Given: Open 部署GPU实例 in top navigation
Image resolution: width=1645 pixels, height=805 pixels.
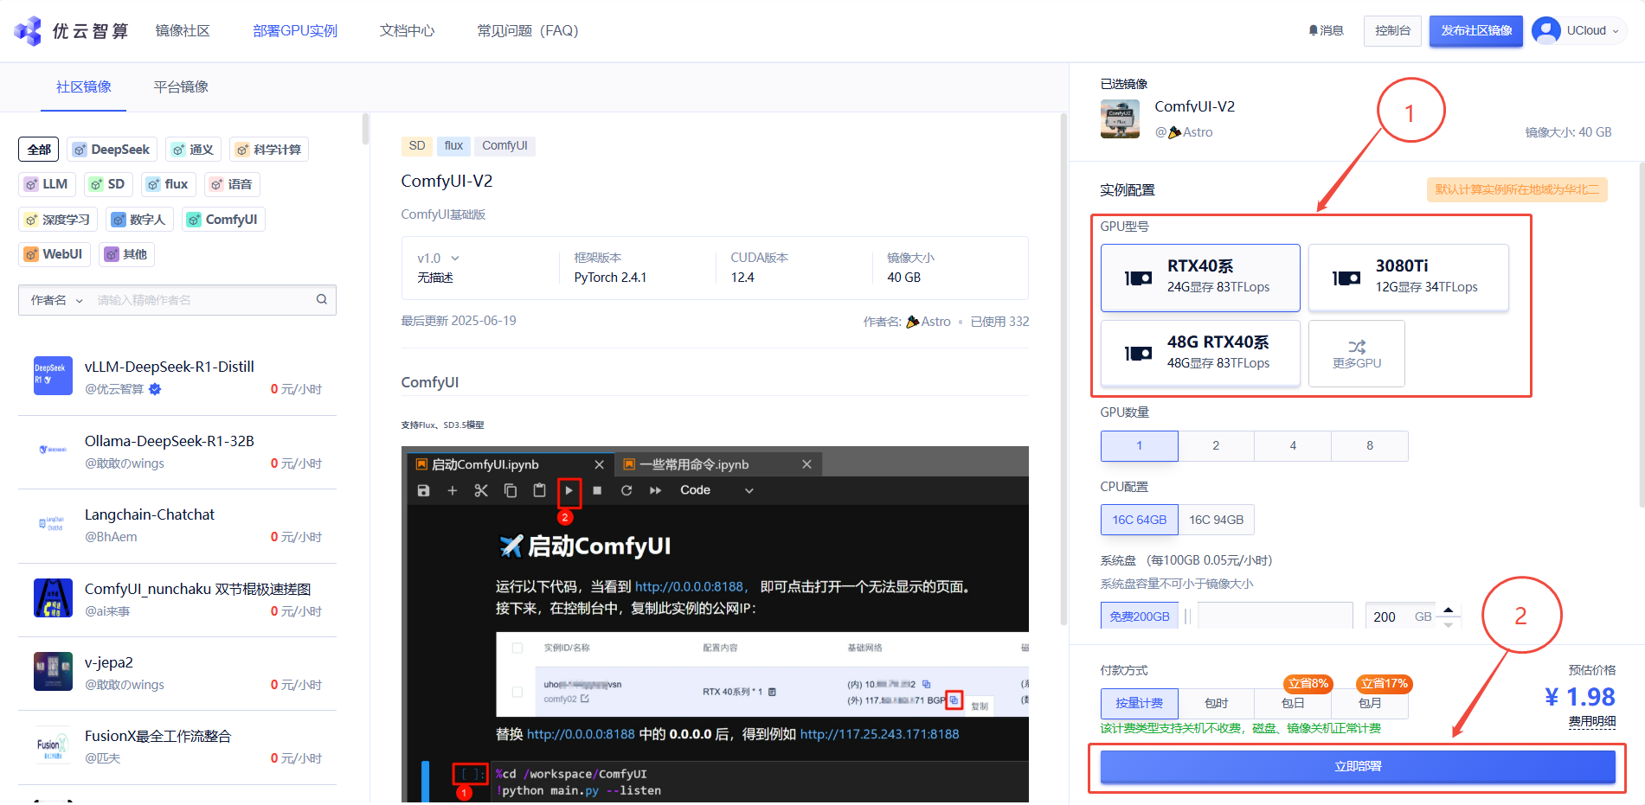Looking at the screenshot, I should click(295, 30).
